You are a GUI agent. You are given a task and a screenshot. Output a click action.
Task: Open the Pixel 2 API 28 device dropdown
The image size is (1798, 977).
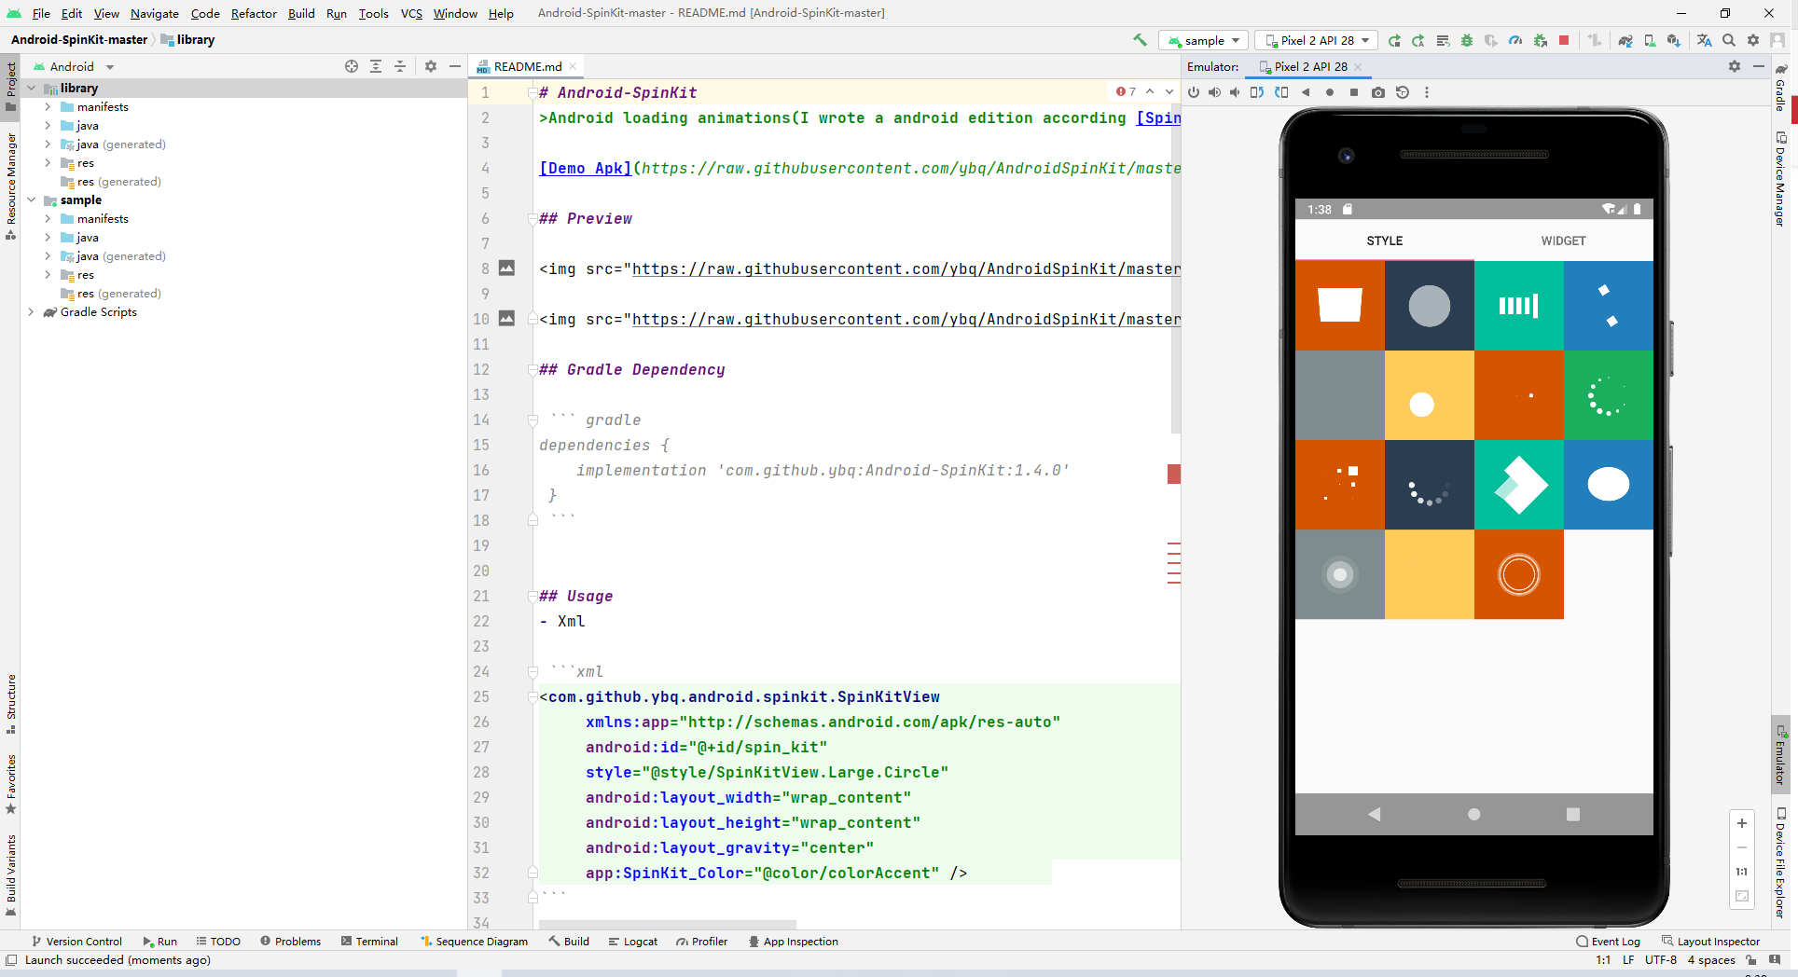(x=1317, y=40)
